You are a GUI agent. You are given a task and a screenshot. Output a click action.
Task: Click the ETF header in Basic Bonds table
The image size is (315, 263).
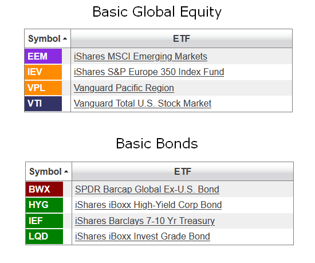tap(183, 171)
